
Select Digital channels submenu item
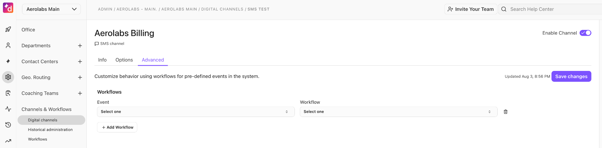(51, 120)
